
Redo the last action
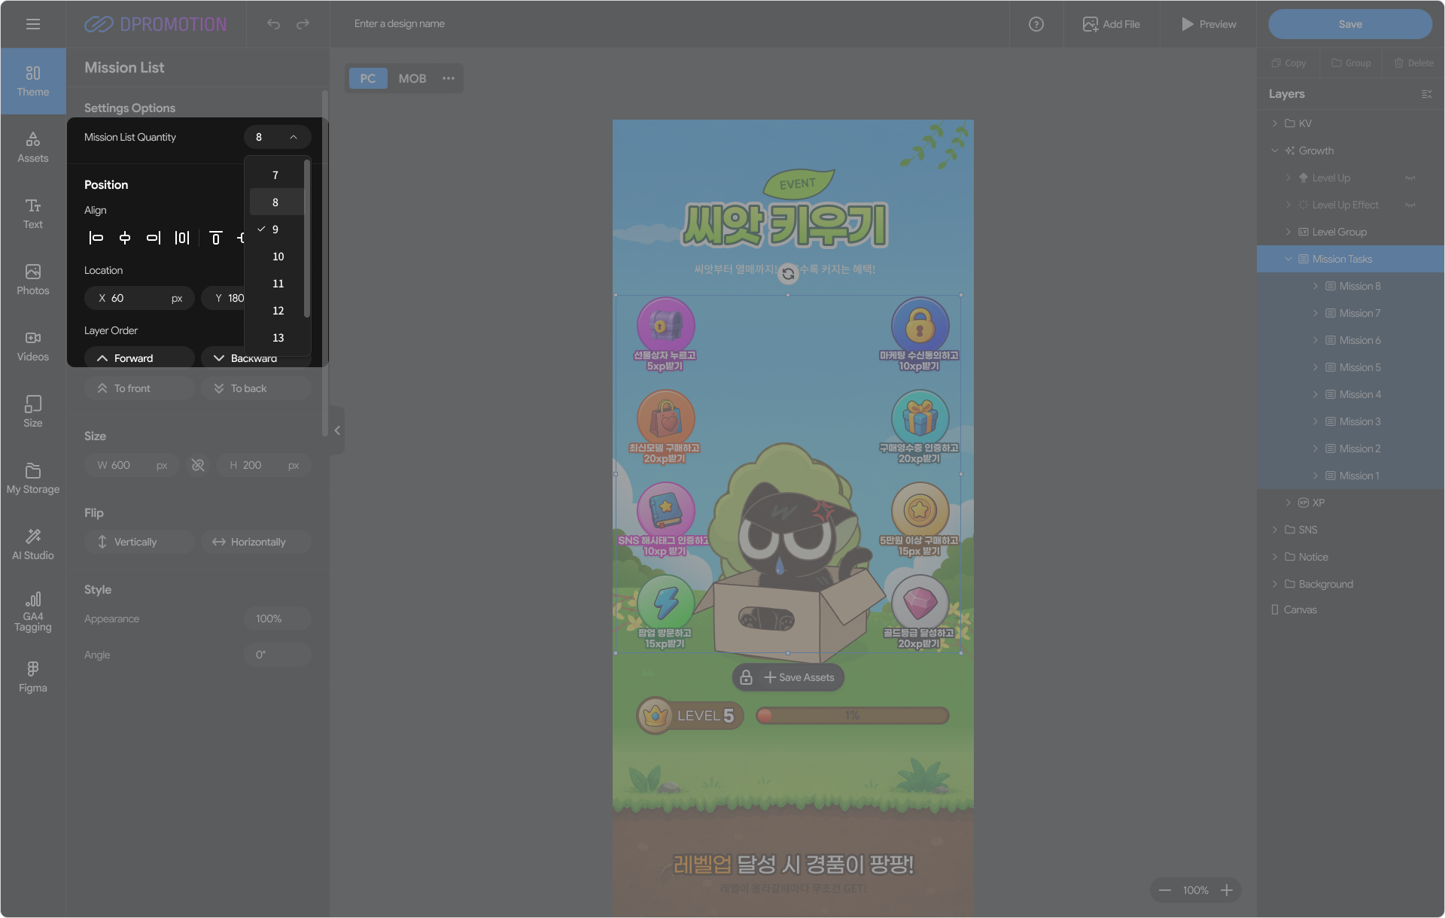point(303,24)
